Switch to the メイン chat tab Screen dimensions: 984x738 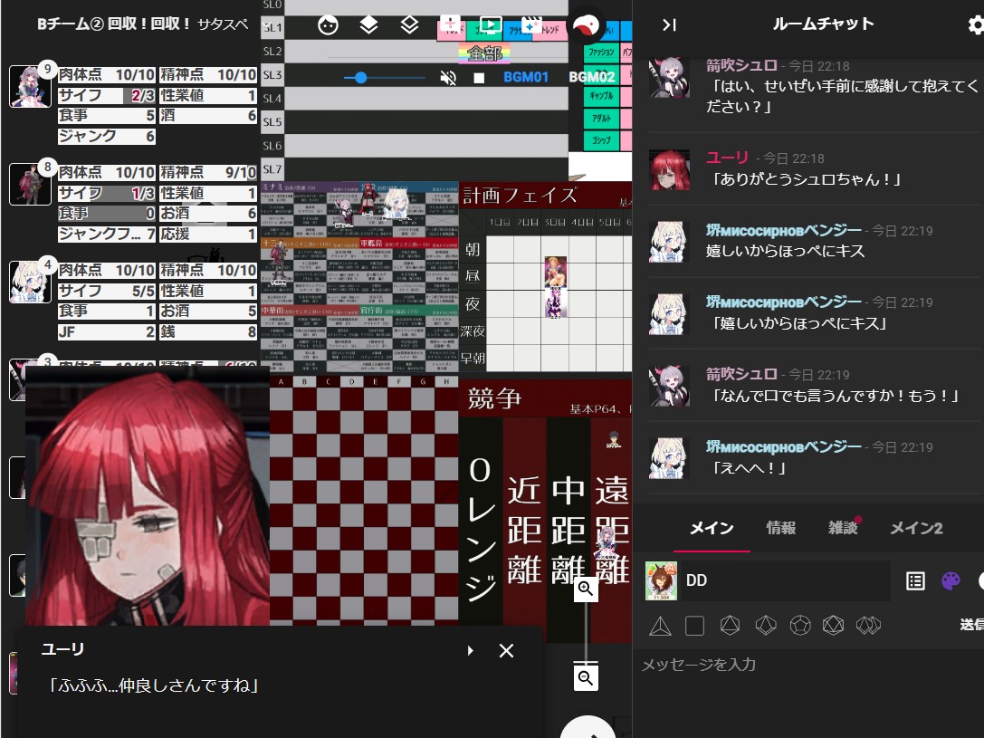tap(712, 529)
